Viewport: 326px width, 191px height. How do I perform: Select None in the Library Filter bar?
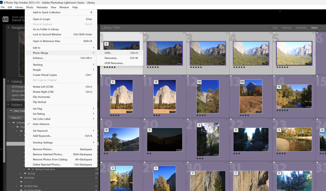pyautogui.click(x=314, y=28)
